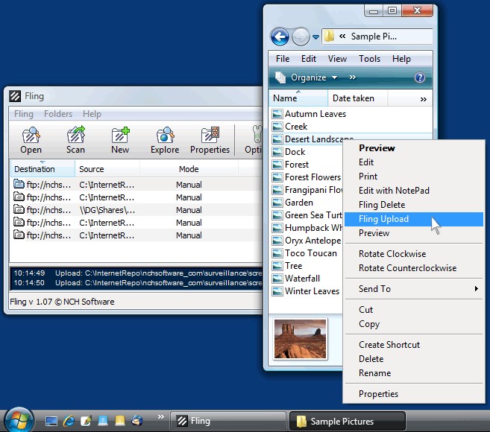Click the Windows Start orb
The height and width of the screenshot is (432, 490).
[19, 420]
